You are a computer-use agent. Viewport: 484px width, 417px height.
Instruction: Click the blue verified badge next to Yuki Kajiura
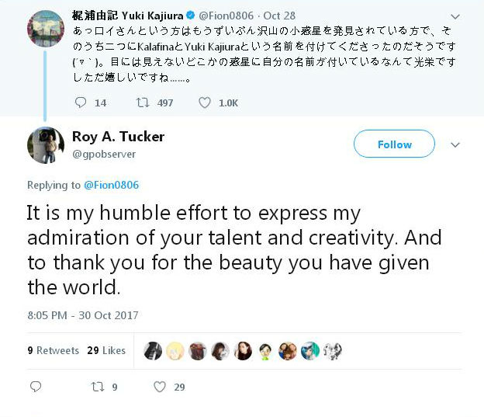(x=191, y=15)
